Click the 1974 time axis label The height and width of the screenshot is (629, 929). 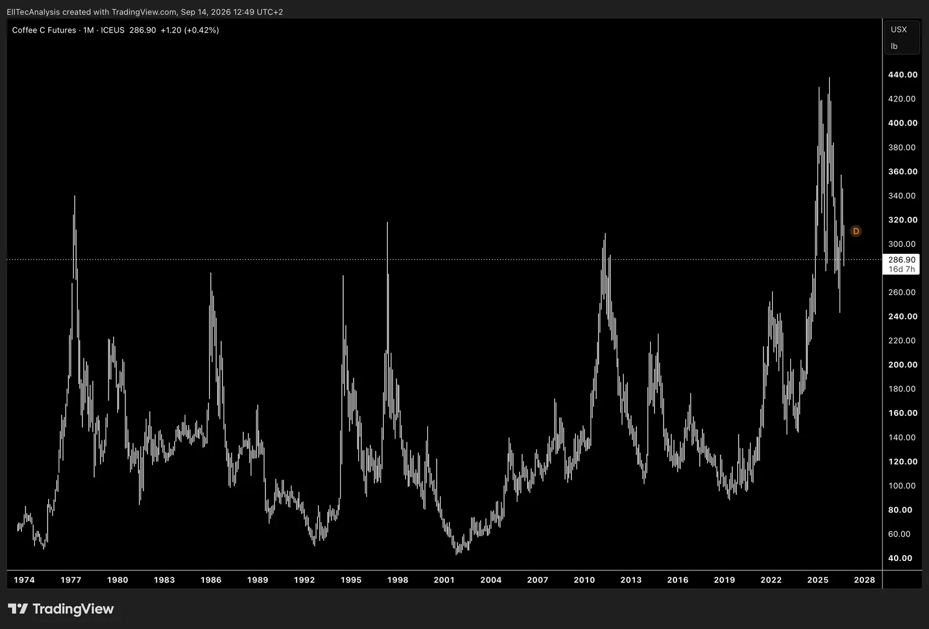[x=24, y=580]
